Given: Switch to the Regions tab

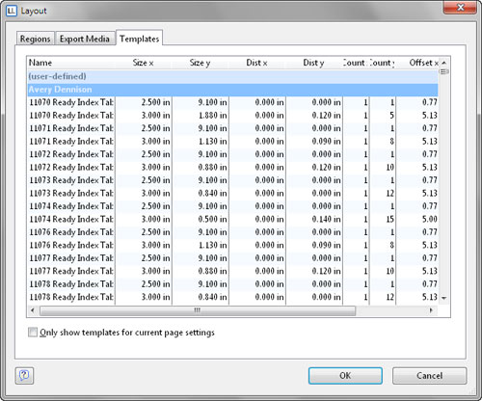Looking at the screenshot, I should pyautogui.click(x=35, y=39).
